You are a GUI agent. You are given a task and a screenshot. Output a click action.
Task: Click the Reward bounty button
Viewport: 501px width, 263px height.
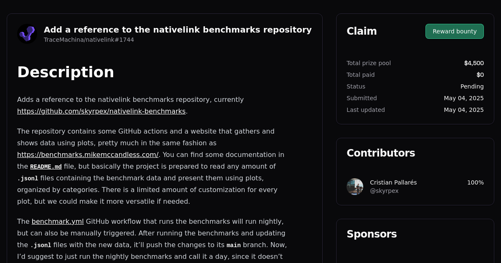(454, 31)
